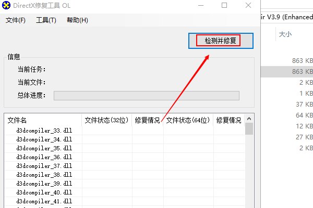The image size is (313, 208).
Task: Select the 27 KB file row in background window
Action: click(x=287, y=137)
